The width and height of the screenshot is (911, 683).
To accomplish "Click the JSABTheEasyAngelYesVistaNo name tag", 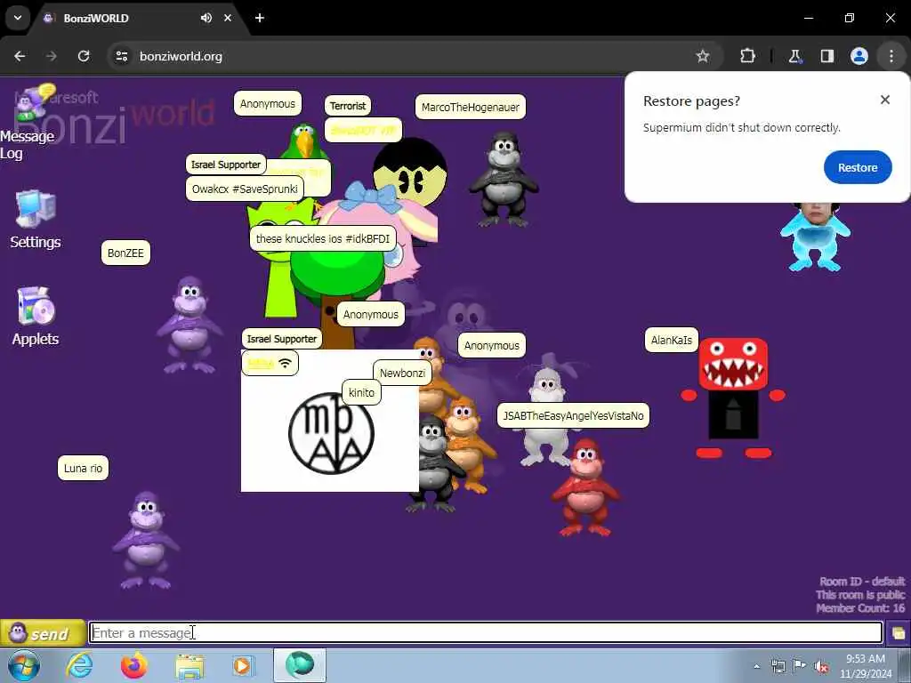I will (573, 415).
